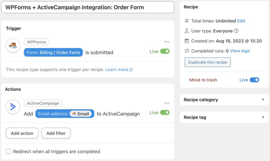Click the WPForms integration label pill
The height and width of the screenshot is (161, 270).
(36, 42)
